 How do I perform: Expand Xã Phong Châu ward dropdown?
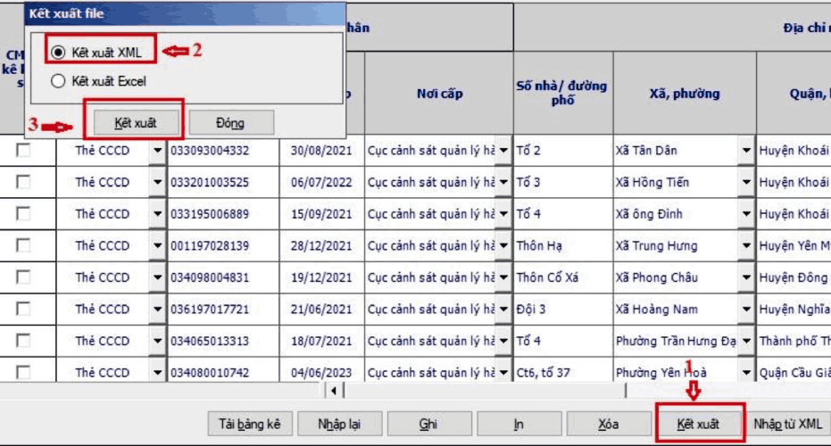point(746,277)
